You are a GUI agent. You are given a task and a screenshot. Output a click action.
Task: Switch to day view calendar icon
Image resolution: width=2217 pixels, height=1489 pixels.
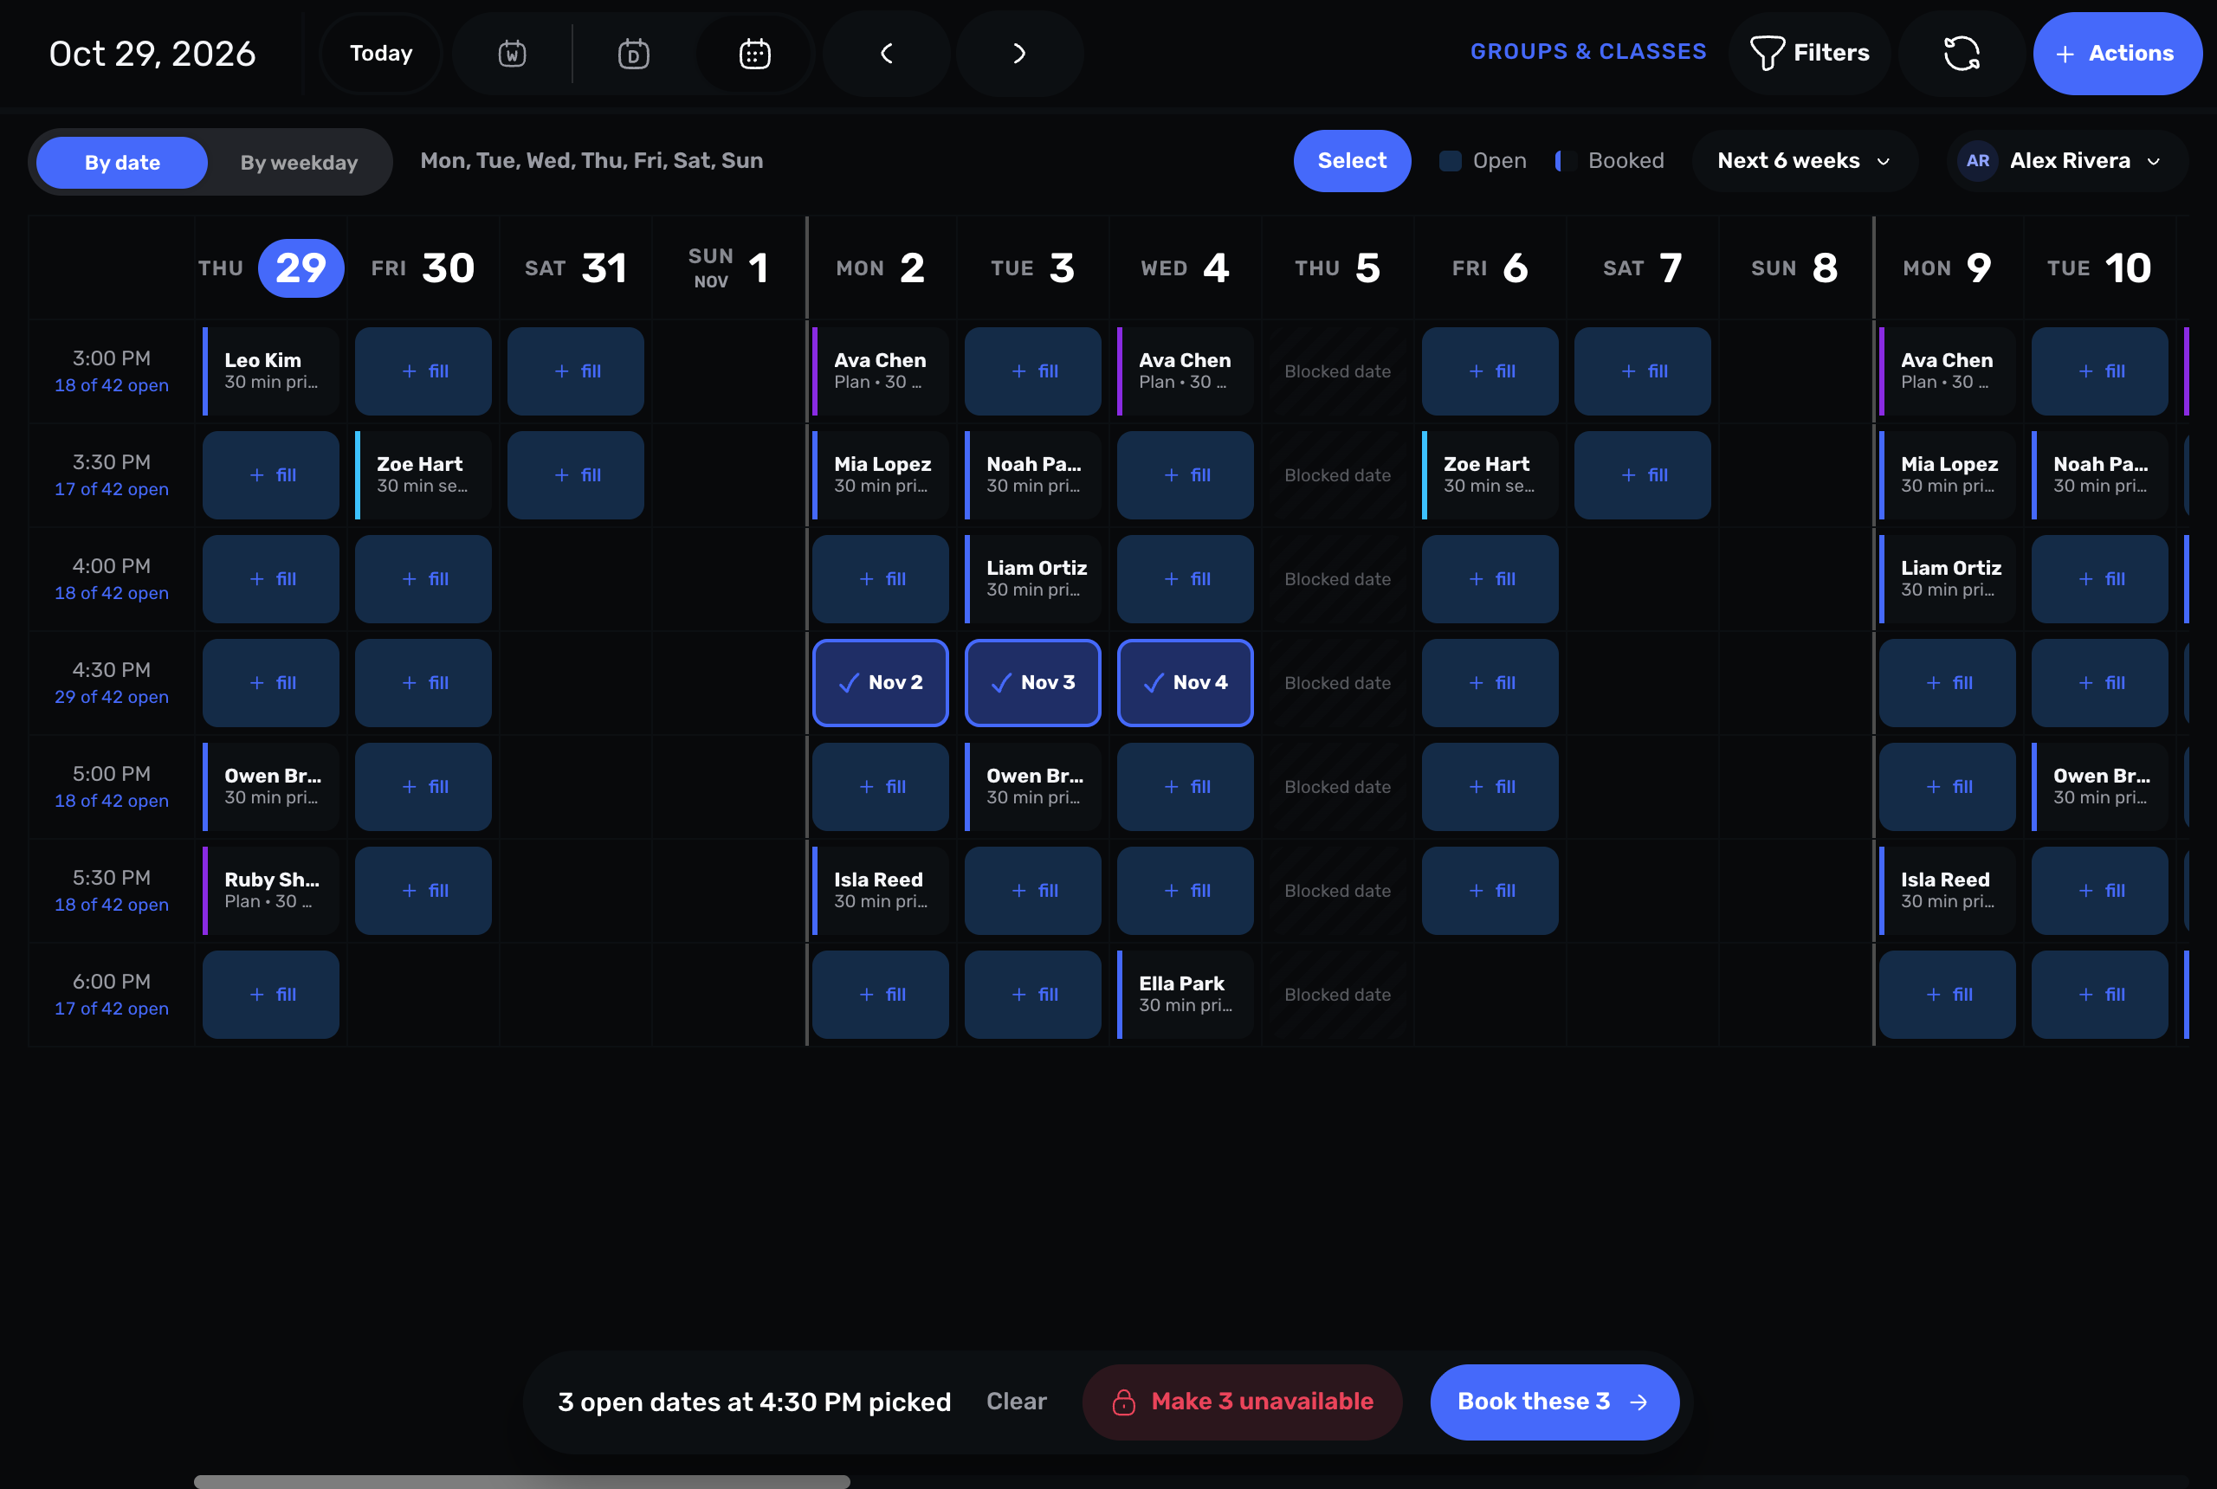click(634, 53)
